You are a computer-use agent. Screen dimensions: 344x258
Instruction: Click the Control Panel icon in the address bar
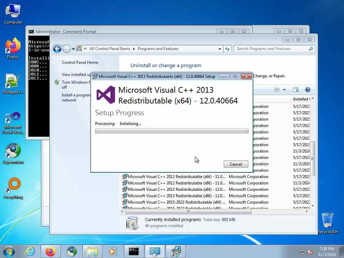coord(79,49)
